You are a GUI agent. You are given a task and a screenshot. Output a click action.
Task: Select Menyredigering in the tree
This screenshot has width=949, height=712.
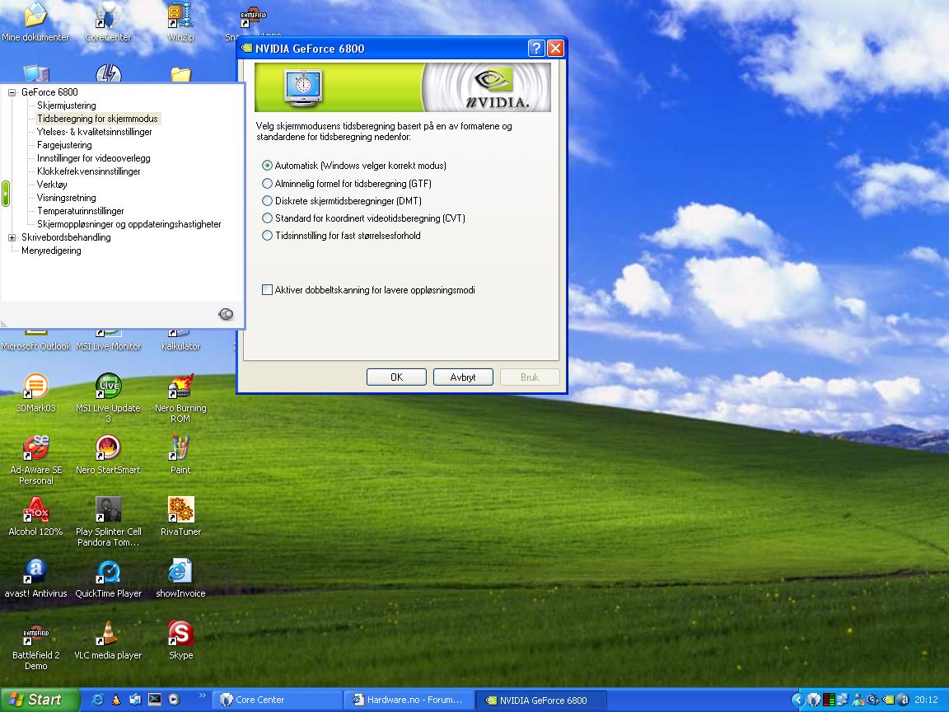(51, 251)
